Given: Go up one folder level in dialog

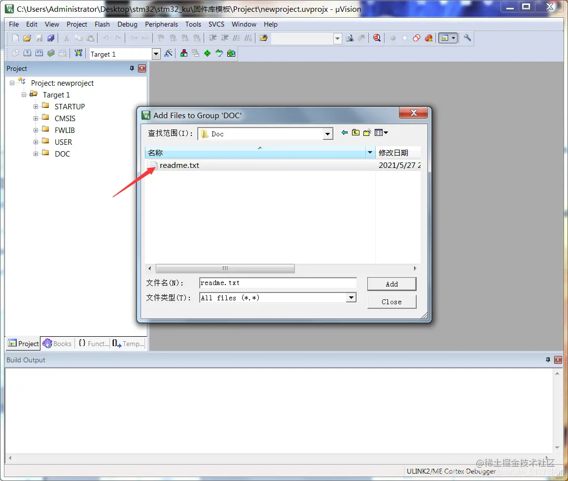Looking at the screenshot, I should (x=355, y=133).
